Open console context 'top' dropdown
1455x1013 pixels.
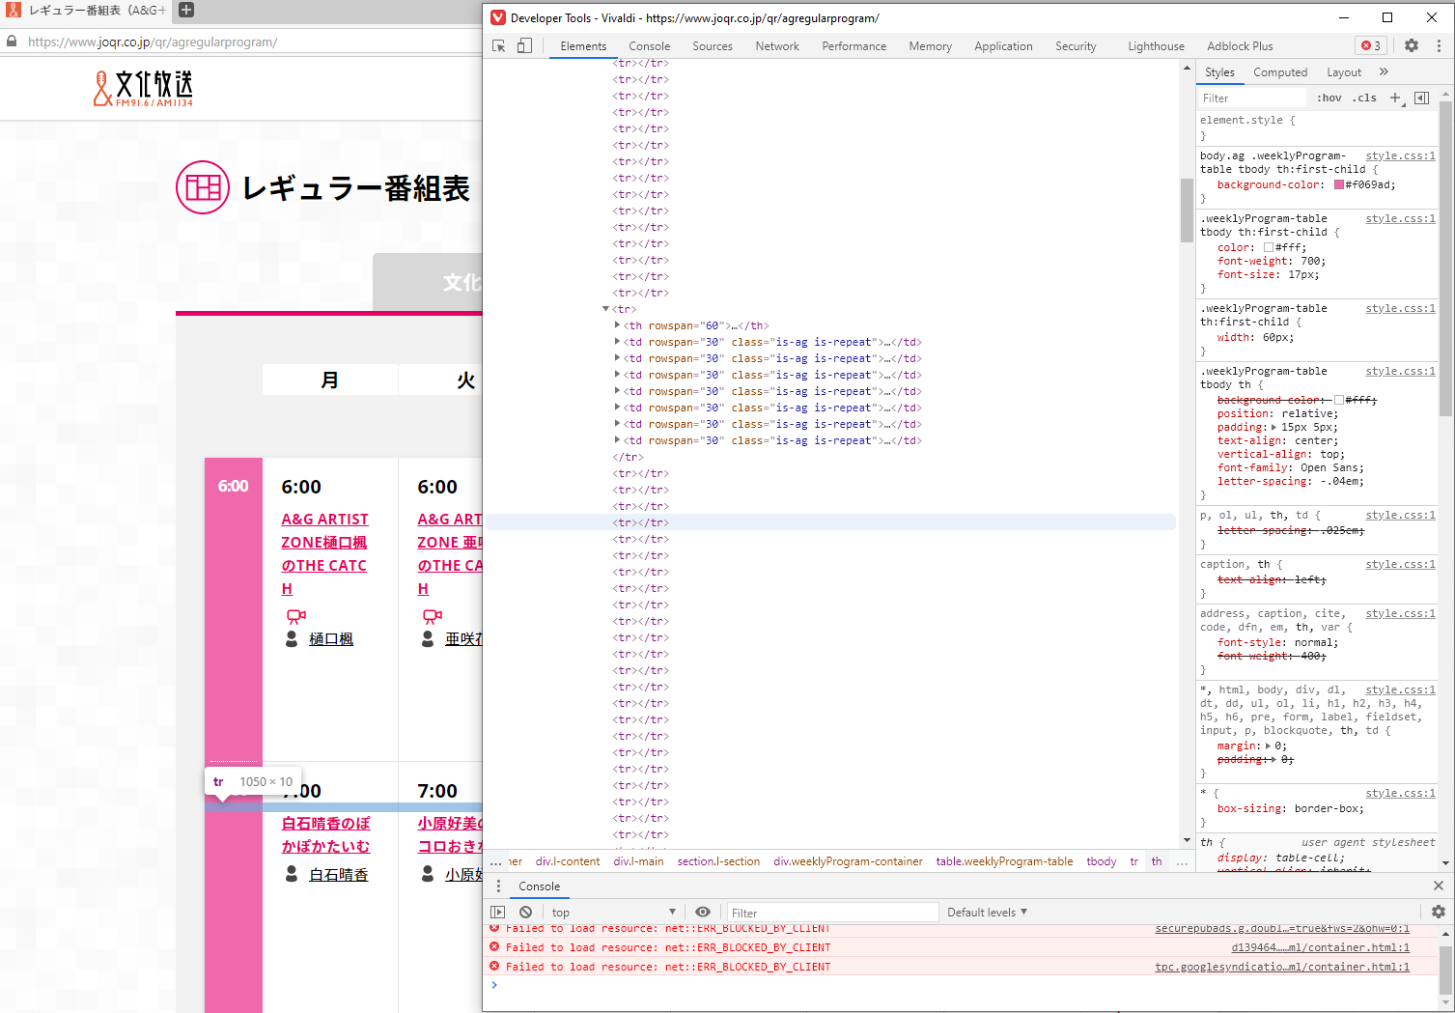coord(613,912)
